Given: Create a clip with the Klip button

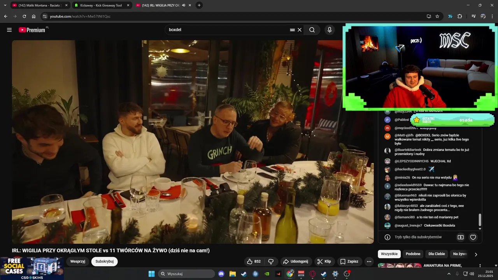Looking at the screenshot, I should [324, 261].
